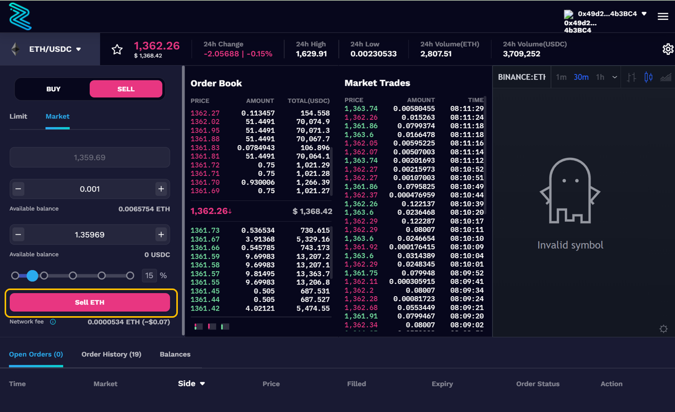Open the hamburger menu
The width and height of the screenshot is (675, 412).
pos(663,16)
